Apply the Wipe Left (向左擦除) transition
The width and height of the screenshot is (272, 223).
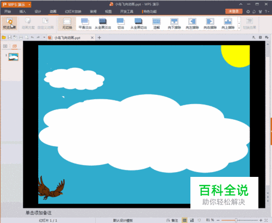click(192, 23)
